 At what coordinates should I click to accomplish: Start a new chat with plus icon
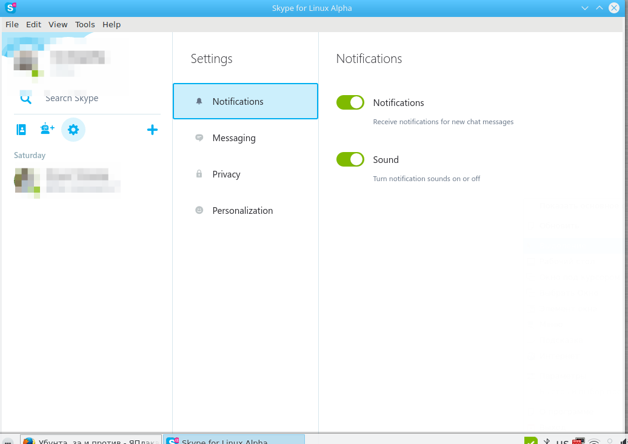coord(152,130)
